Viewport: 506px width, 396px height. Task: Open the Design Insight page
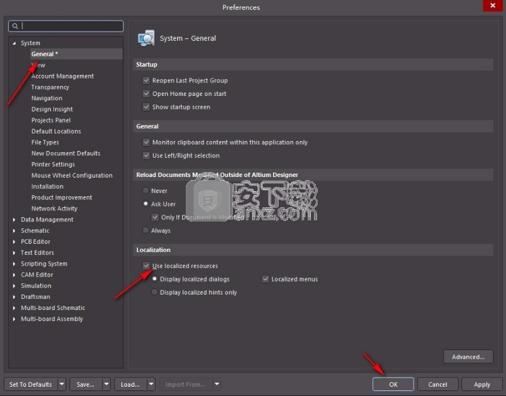tap(52, 109)
